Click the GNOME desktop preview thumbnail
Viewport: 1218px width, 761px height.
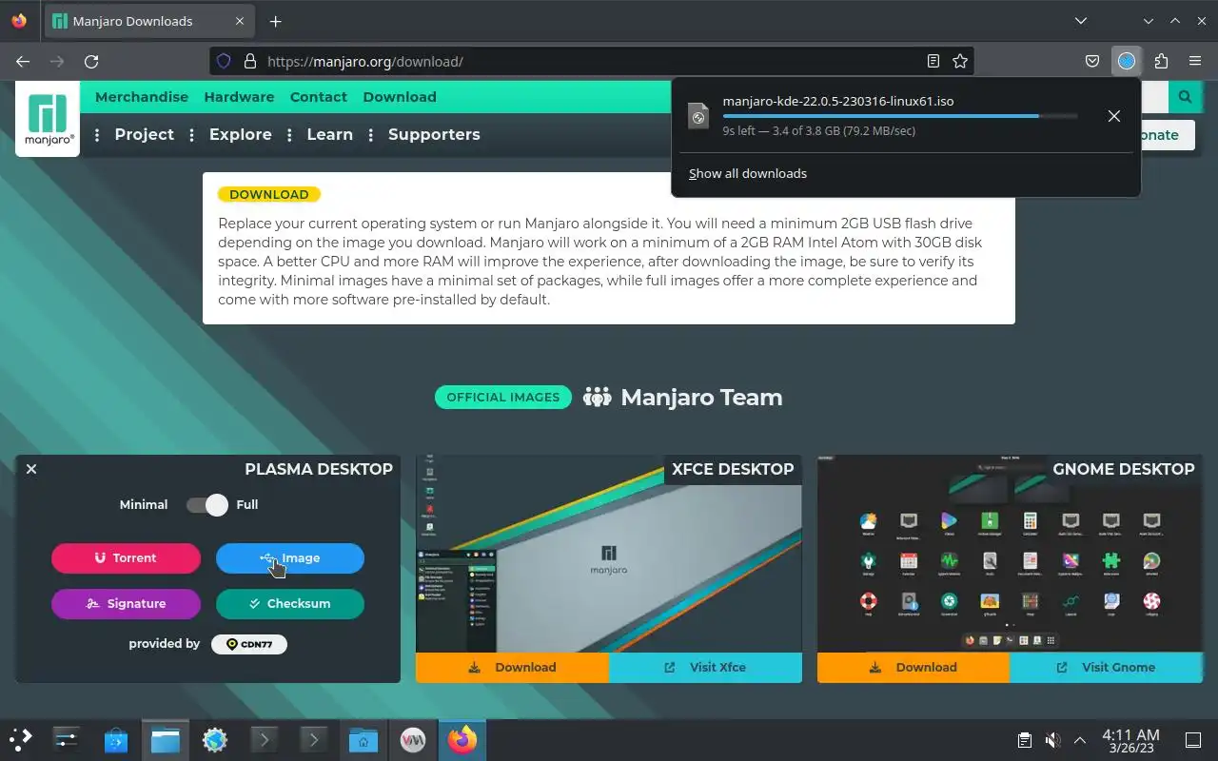pyautogui.click(x=1010, y=554)
